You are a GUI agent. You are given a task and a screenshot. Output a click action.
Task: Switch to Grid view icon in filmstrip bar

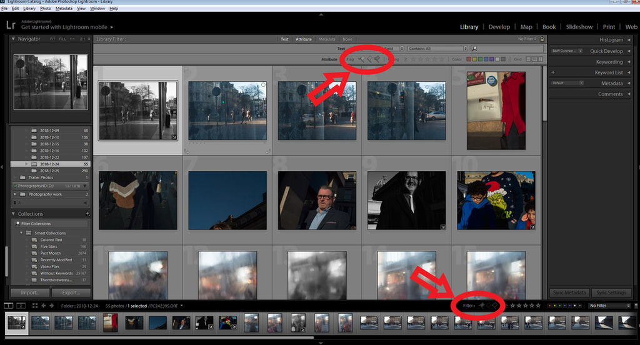[x=35, y=306]
